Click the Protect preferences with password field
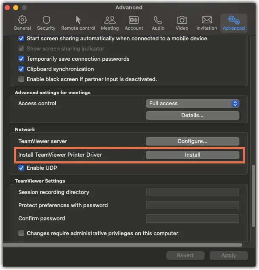Viewport: 259px width, 270px height. [193, 205]
